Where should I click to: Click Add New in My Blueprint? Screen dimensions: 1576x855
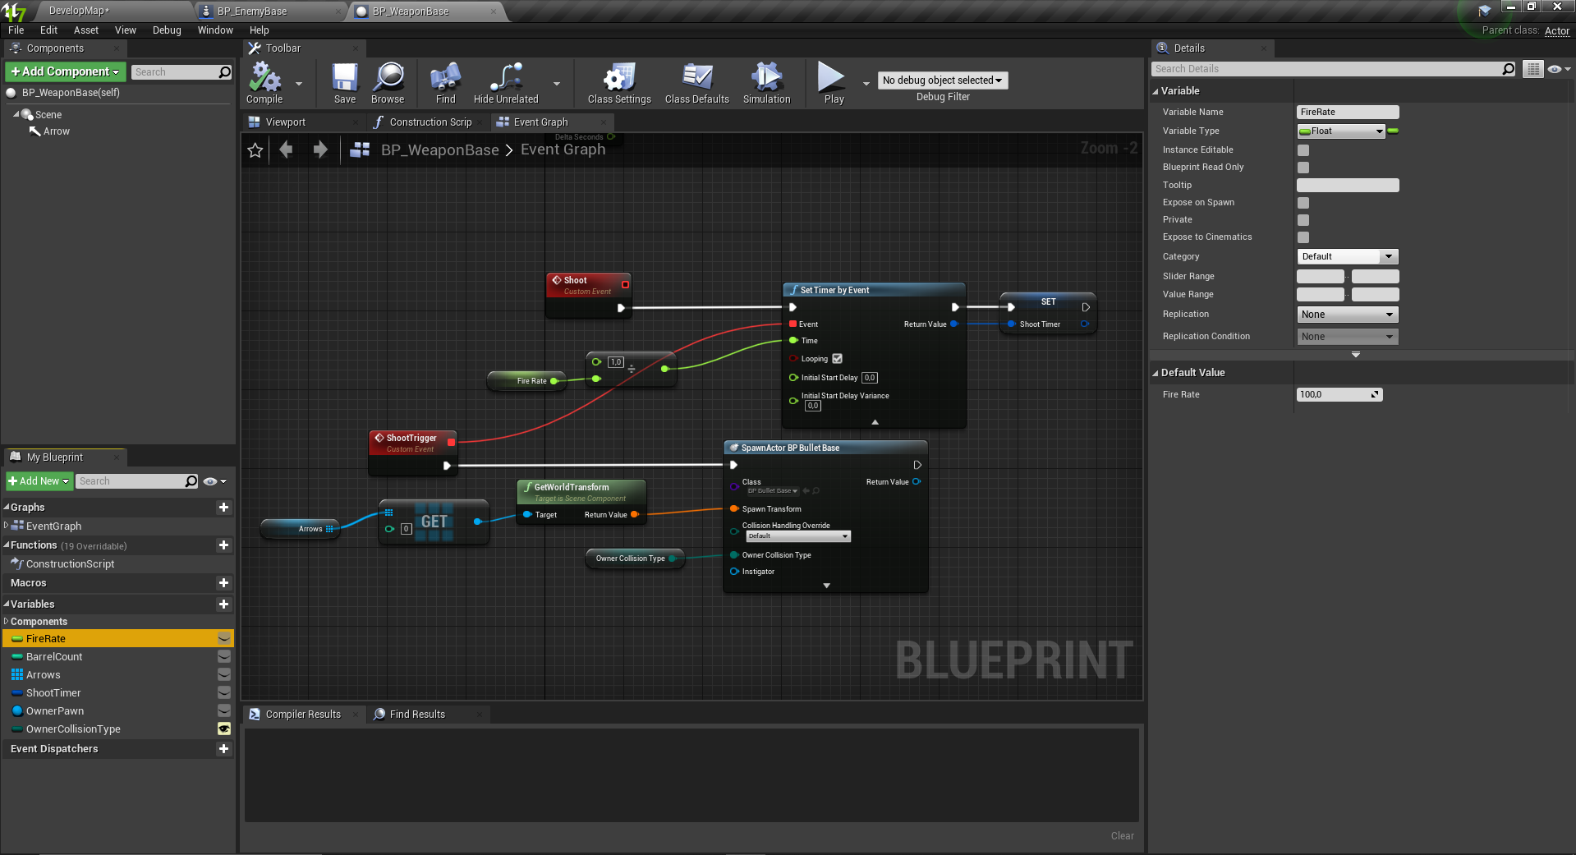tap(39, 481)
